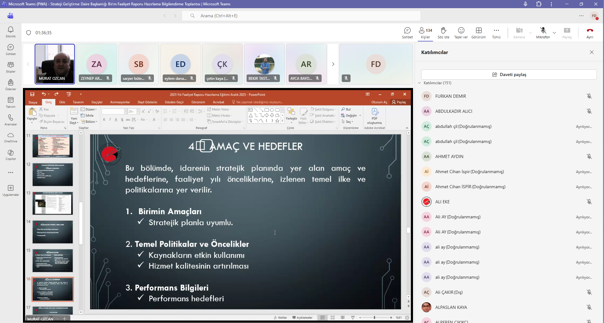Toggle Kişiler participants panel
This screenshot has width=604, height=323.
point(426,33)
